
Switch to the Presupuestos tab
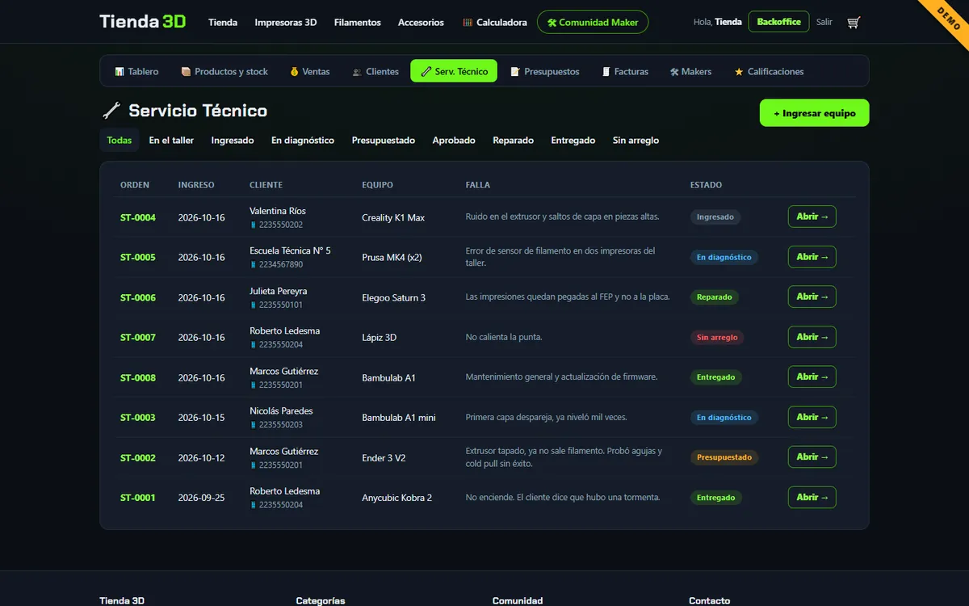click(x=545, y=71)
